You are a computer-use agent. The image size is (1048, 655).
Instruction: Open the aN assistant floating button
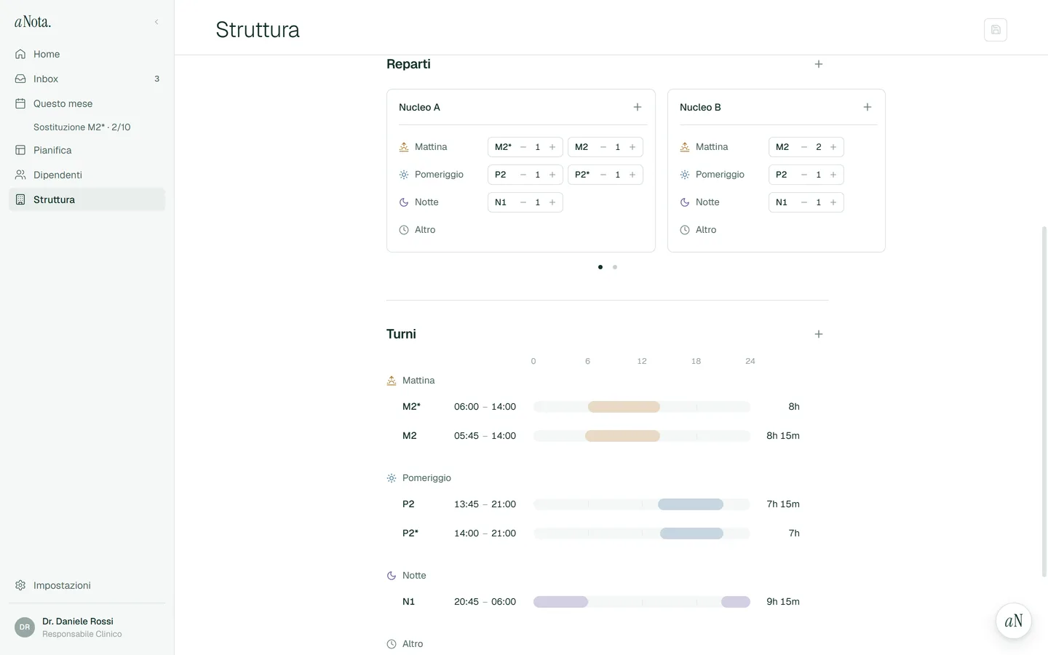pos(1014,621)
